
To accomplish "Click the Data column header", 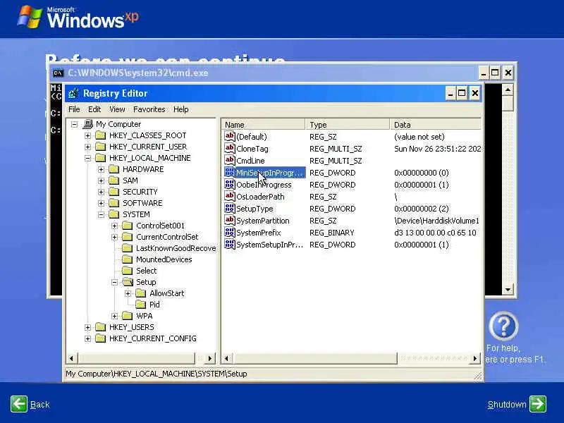I will pos(435,125).
